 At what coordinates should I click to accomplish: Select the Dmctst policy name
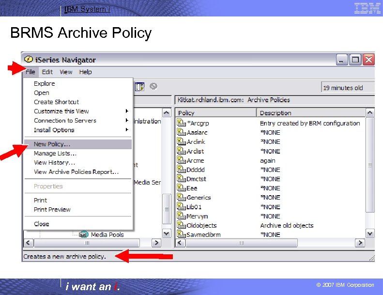[196, 179]
